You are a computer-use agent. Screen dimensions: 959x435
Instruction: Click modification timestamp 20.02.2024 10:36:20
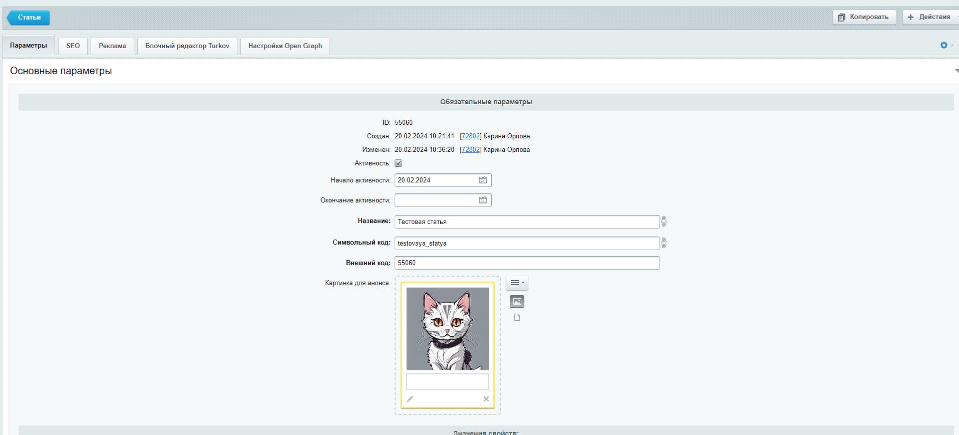pyautogui.click(x=424, y=149)
